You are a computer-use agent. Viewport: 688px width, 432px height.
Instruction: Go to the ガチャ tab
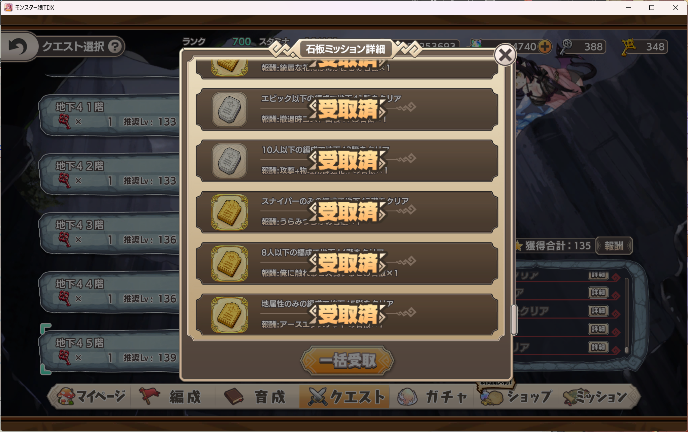click(x=433, y=397)
